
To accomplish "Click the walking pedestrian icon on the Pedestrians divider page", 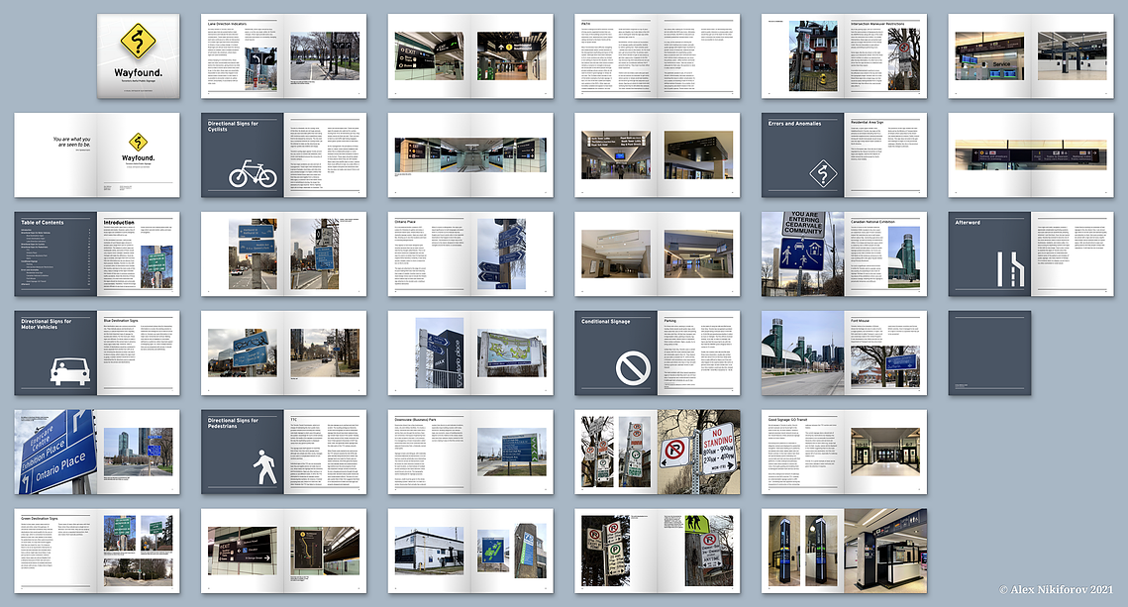I will click(x=264, y=466).
